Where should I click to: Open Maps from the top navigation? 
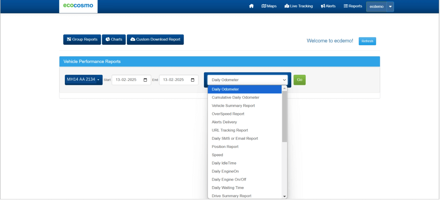(269, 6)
